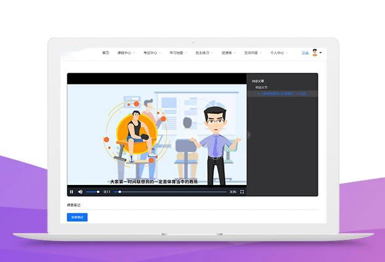Open the 资源库 menu
This screenshot has height=262, width=385.
[x=228, y=53]
